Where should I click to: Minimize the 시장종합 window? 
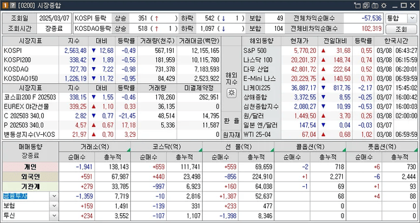[x=395, y=6]
